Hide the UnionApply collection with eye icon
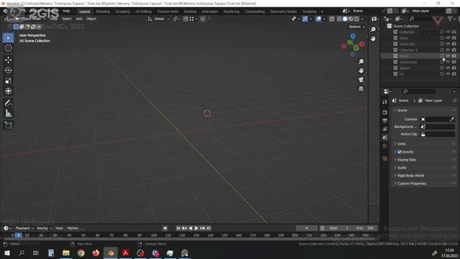The image size is (460, 259). [448, 62]
